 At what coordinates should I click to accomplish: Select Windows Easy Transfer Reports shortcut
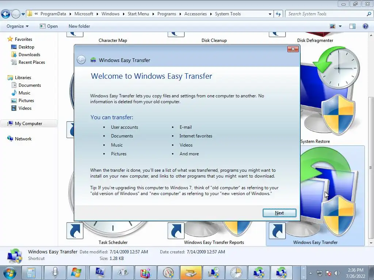click(x=214, y=242)
